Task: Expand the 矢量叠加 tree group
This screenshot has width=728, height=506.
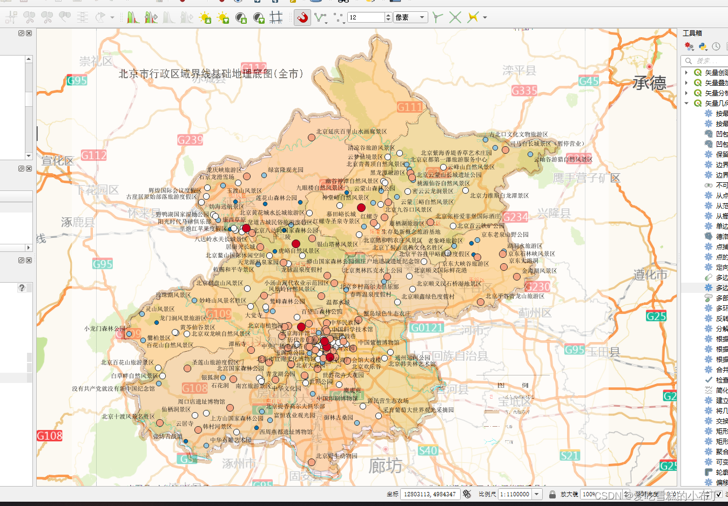Action: 686,83
